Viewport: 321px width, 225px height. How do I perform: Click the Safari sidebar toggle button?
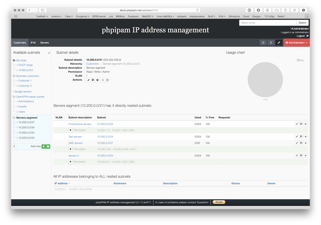pos(43,10)
